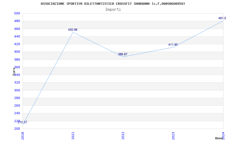Click the 2022 x-axis year label
The width and height of the screenshot is (226, 141).
pyautogui.click(x=123, y=136)
